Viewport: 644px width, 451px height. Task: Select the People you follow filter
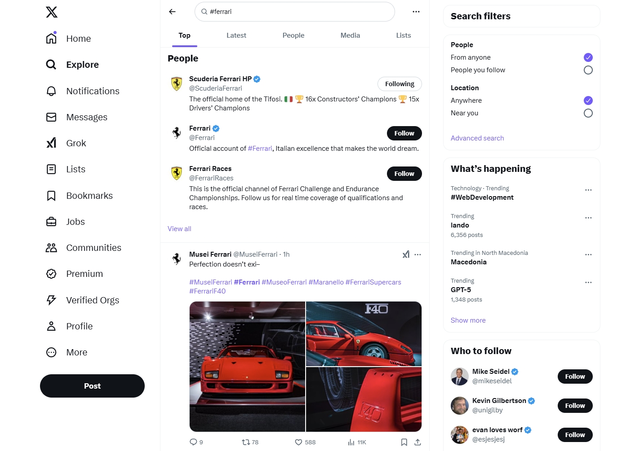pyautogui.click(x=588, y=70)
